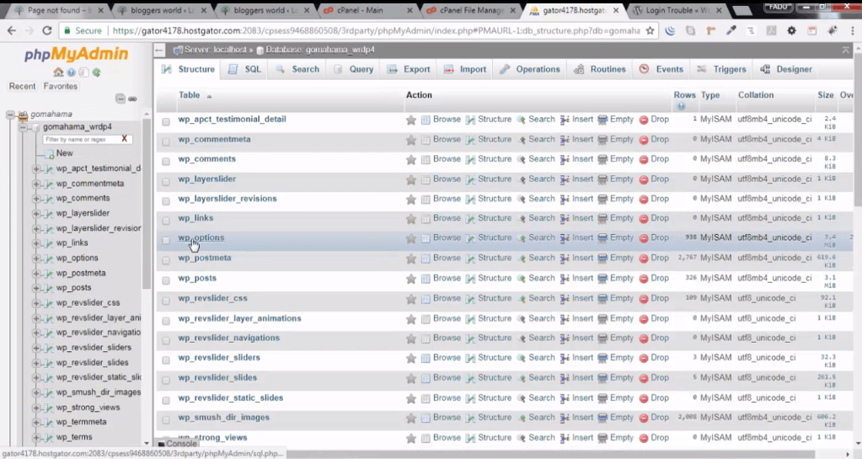
Task: Expand wp_postmeta in the navigation tree
Action: point(35,273)
